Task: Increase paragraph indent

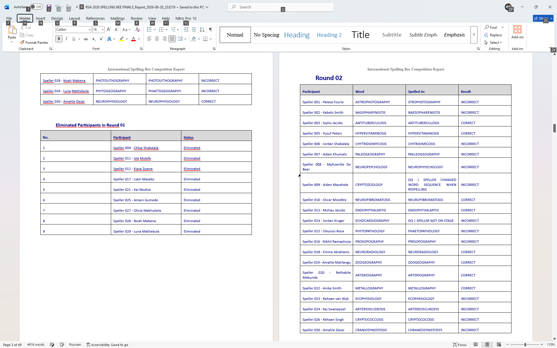Action: (x=194, y=30)
